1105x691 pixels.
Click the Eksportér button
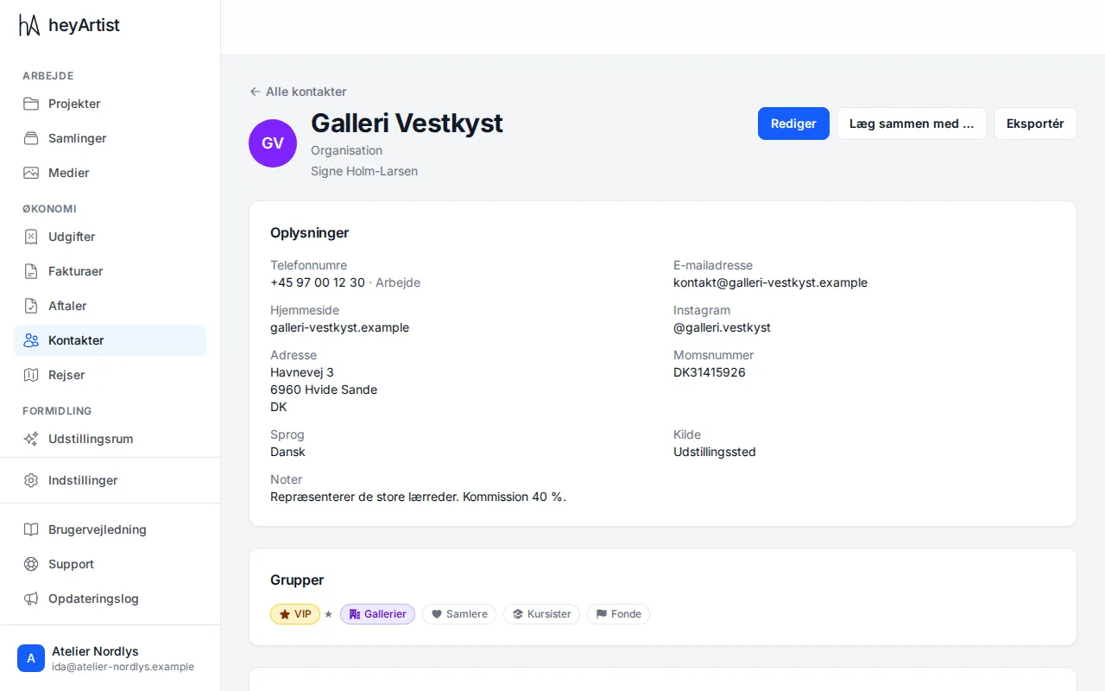pyautogui.click(x=1035, y=124)
